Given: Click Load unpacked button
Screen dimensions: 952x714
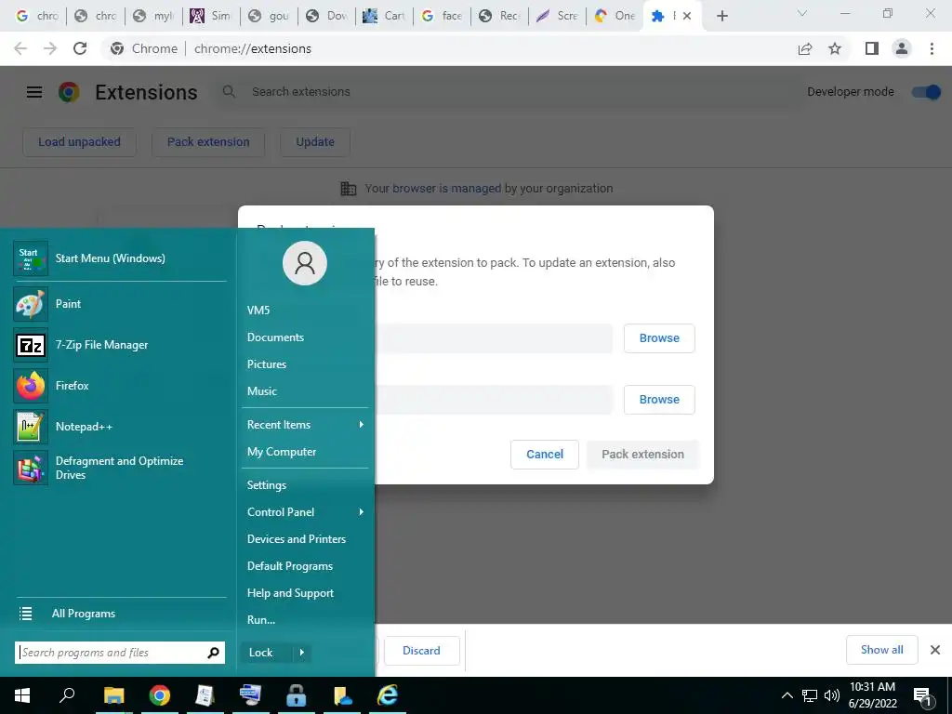Looking at the screenshot, I should (x=80, y=142).
